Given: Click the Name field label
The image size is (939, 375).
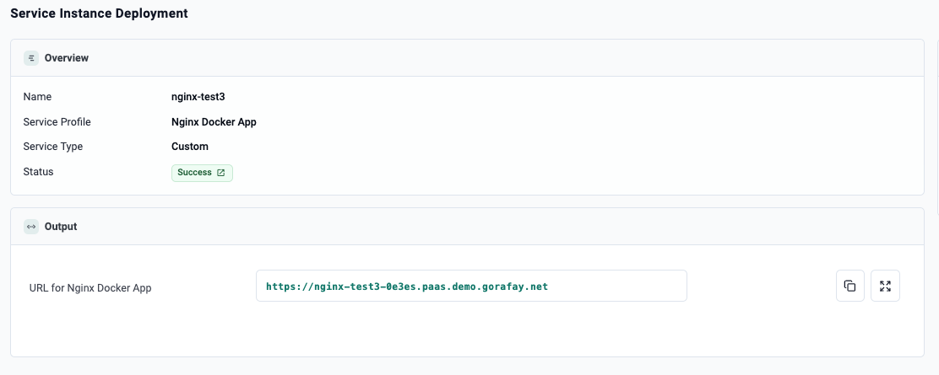Looking at the screenshot, I should click(37, 97).
